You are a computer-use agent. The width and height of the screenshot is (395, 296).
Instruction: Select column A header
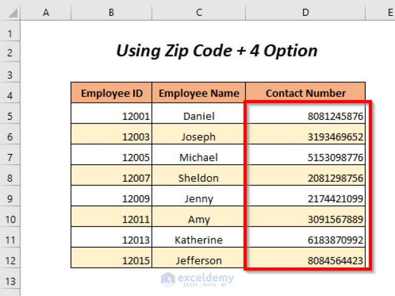click(x=46, y=12)
